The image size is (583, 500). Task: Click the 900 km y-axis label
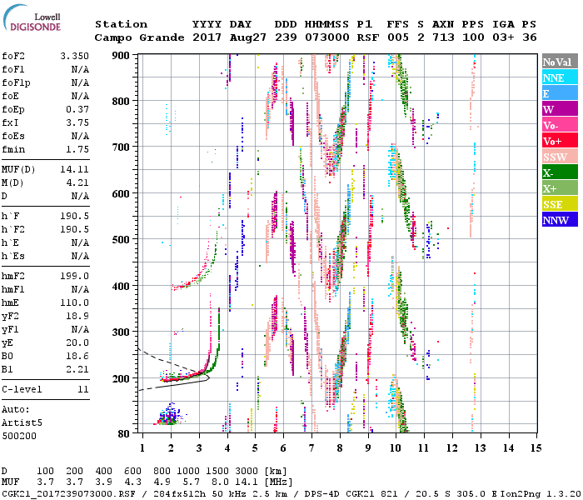[x=121, y=56]
